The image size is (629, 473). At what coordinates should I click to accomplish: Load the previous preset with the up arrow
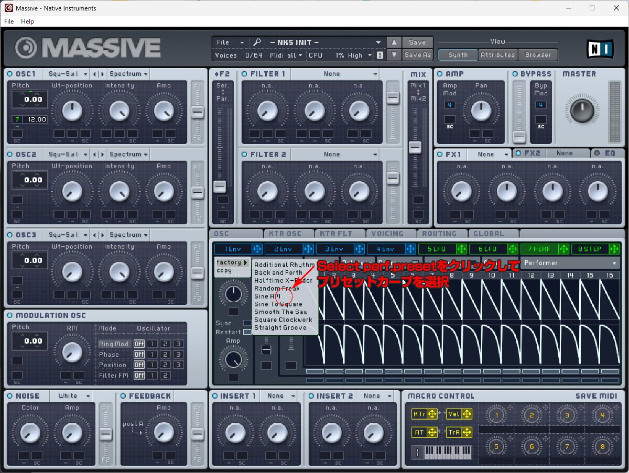tap(394, 42)
